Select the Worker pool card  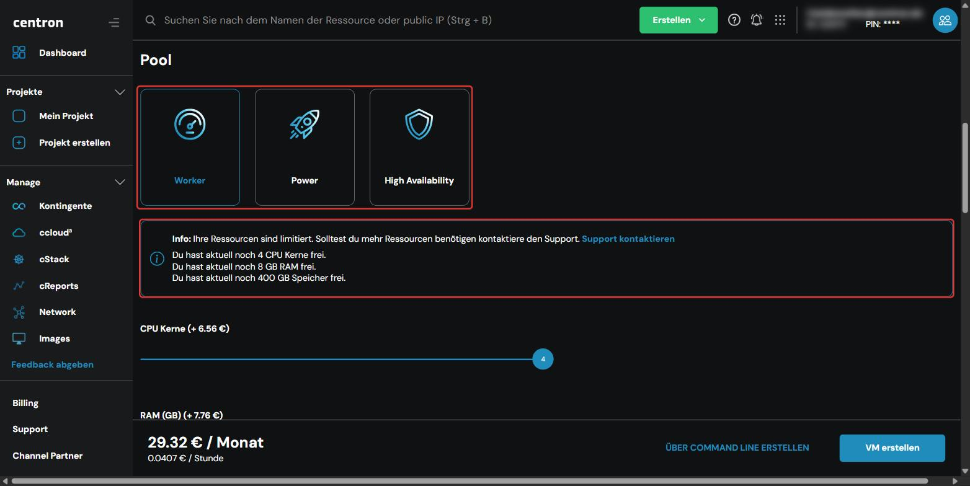click(x=190, y=147)
